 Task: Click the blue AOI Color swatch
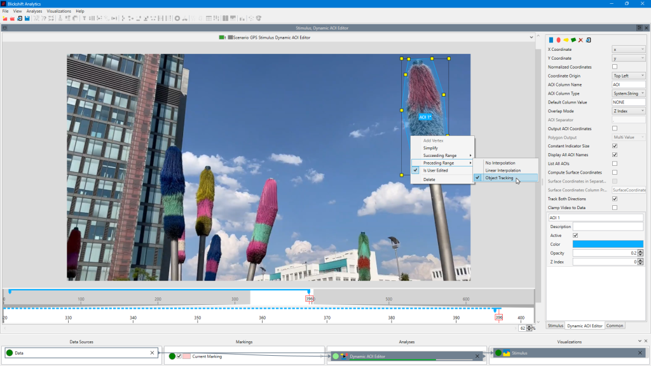coord(608,244)
